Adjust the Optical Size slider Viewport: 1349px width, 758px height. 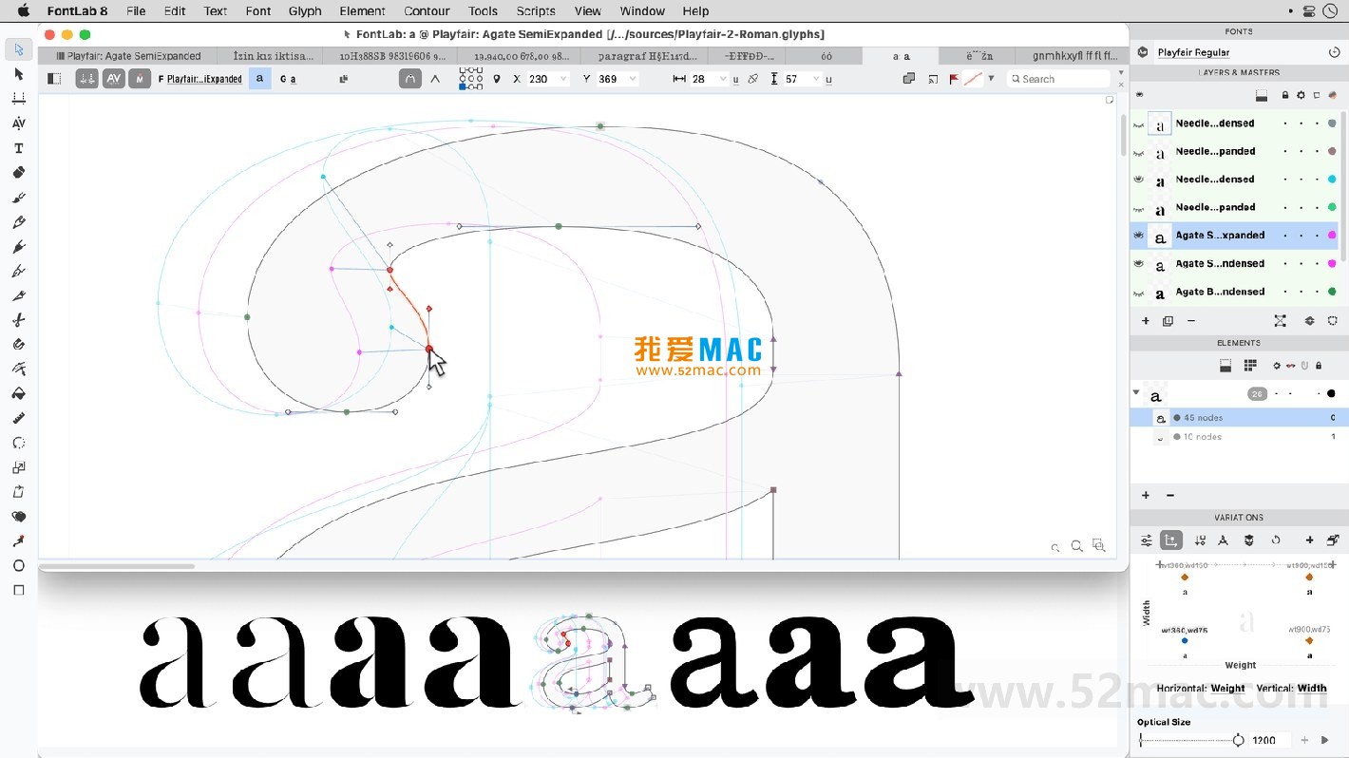click(x=1237, y=740)
